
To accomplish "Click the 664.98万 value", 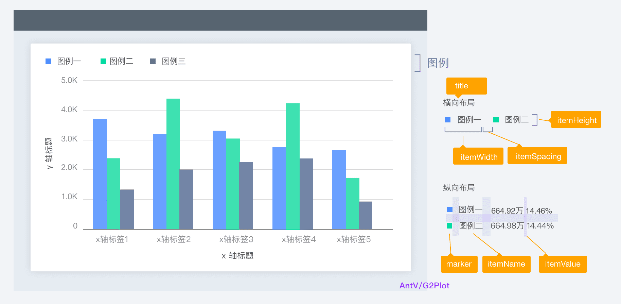I will pyautogui.click(x=507, y=226).
